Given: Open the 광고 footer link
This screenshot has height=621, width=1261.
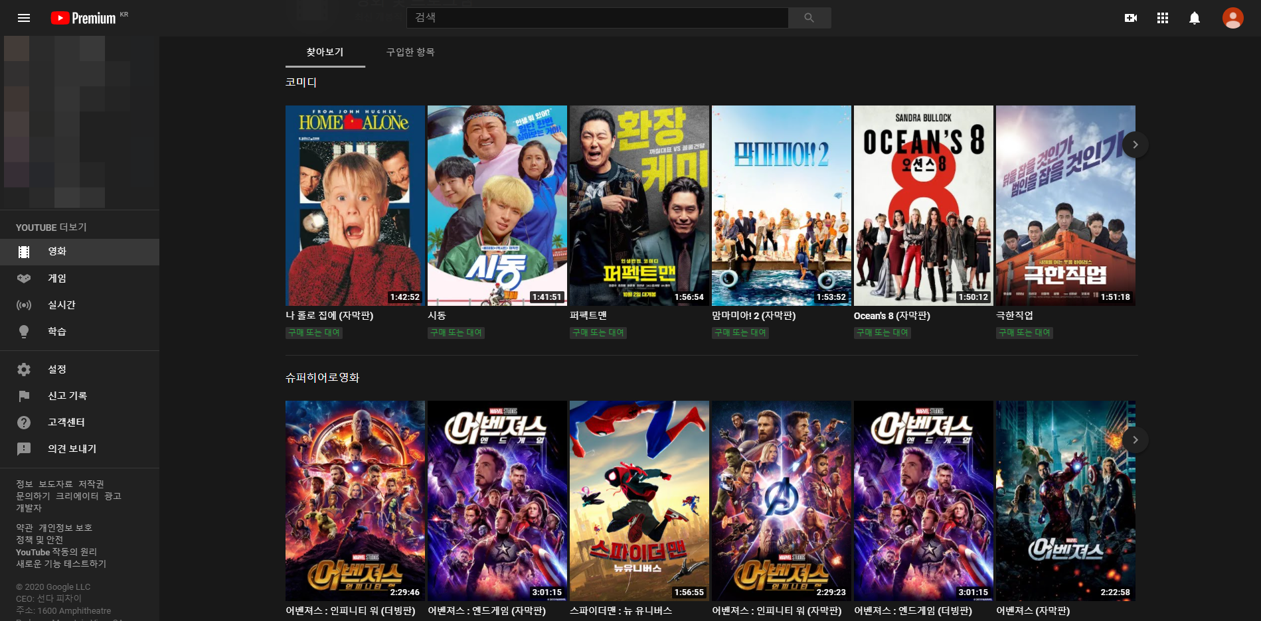Looking at the screenshot, I should pos(112,496).
